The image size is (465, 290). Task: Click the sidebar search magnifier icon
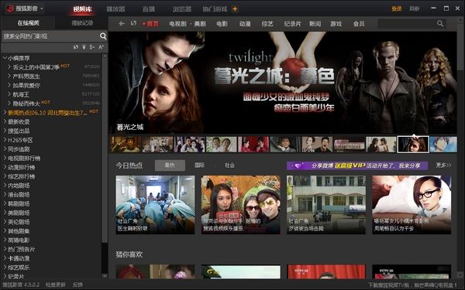[103, 36]
